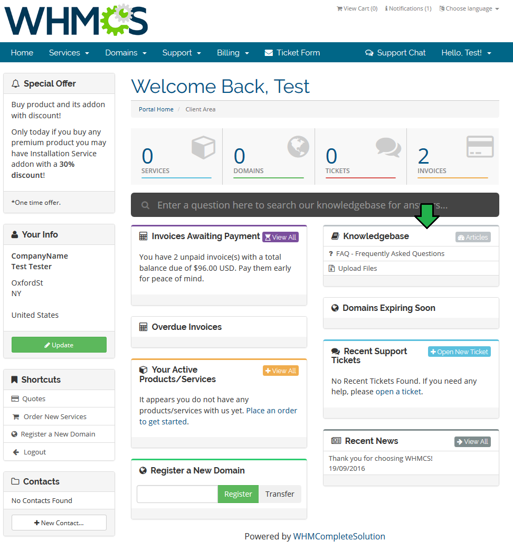The height and width of the screenshot is (550, 513).
Task: Click the tickets chat bubbles icon
Action: tap(388, 147)
